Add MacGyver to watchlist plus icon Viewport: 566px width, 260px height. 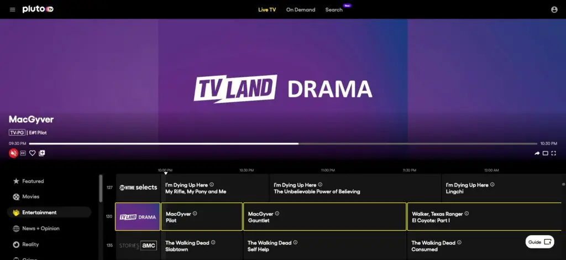(42, 153)
